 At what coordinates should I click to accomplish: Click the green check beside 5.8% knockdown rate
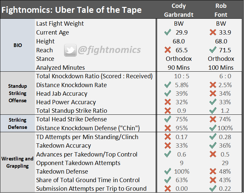point(168,85)
